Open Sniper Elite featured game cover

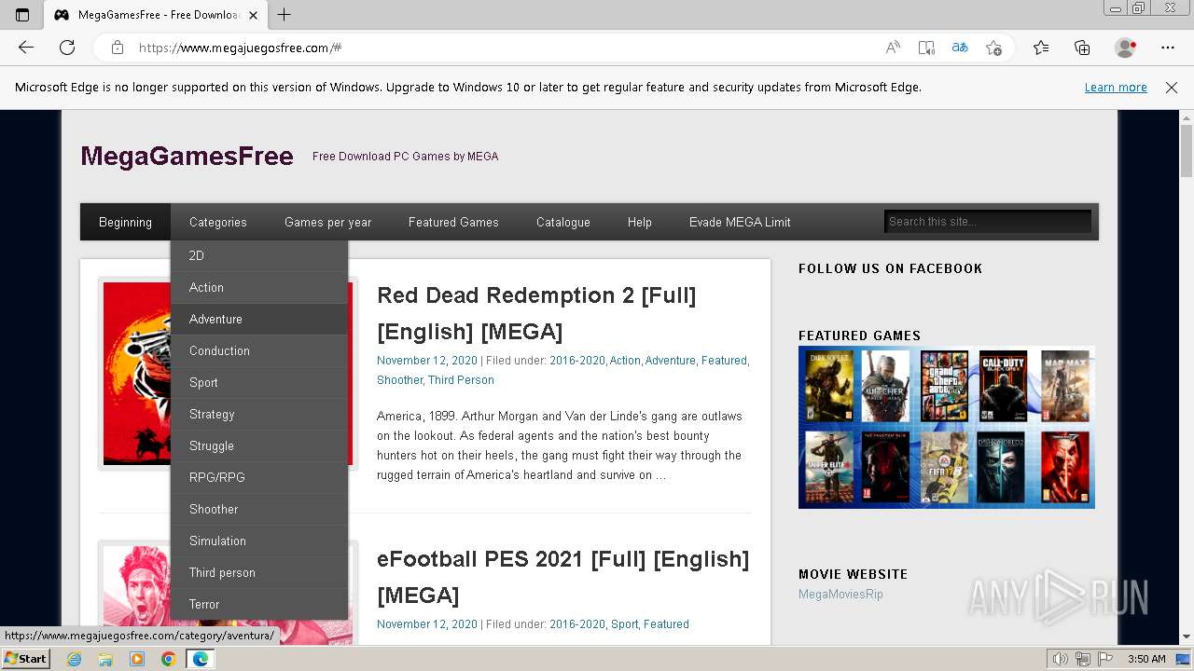click(x=829, y=468)
